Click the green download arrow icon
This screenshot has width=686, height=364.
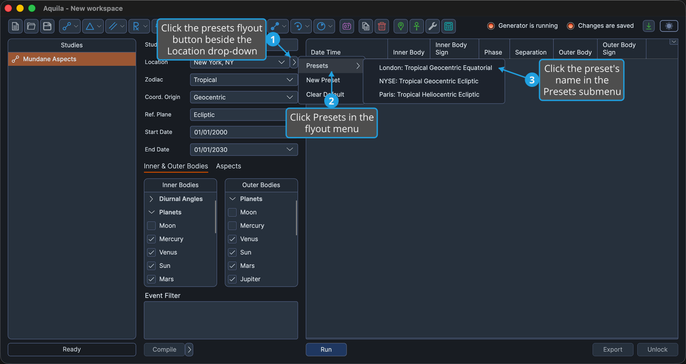click(649, 26)
